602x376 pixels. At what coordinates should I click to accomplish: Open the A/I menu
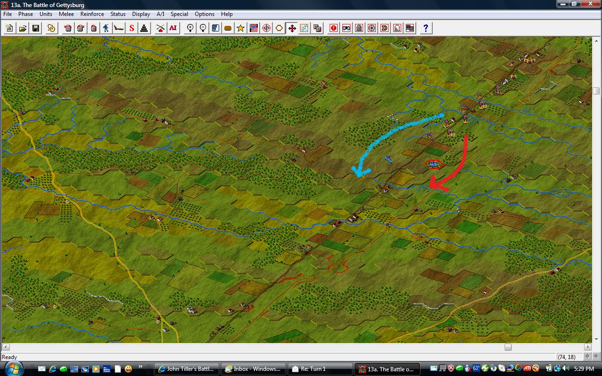click(x=160, y=14)
